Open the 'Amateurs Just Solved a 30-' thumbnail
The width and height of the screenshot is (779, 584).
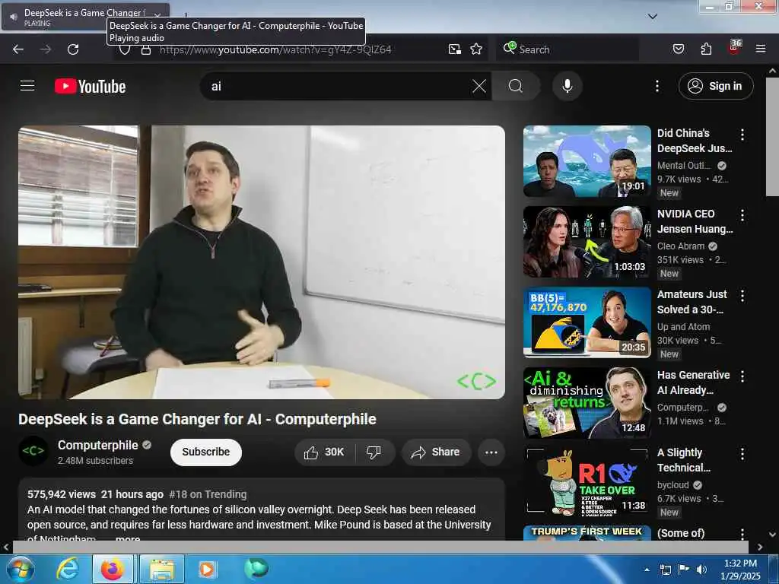[587, 322]
